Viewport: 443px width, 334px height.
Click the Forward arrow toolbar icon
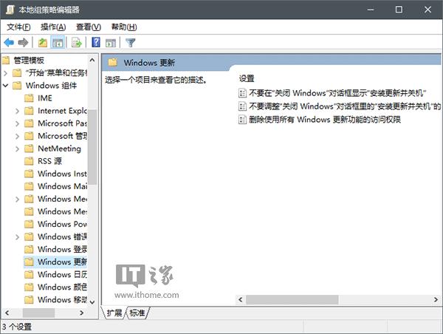(24, 42)
